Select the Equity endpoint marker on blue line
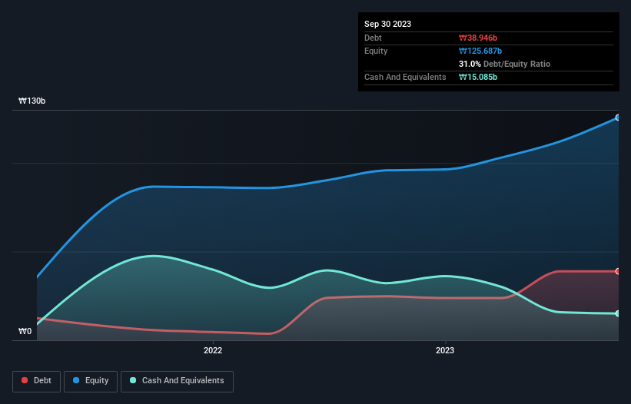631x404 pixels. pos(618,118)
